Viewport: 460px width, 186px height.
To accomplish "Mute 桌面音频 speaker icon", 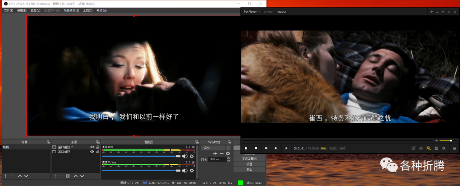I will (x=185, y=156).
